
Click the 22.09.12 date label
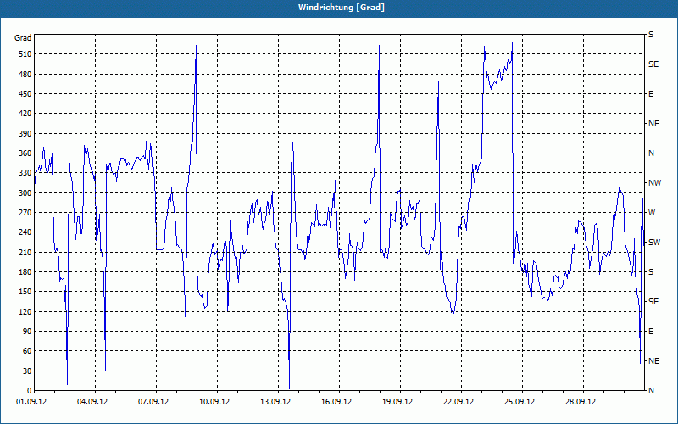pyautogui.click(x=458, y=402)
